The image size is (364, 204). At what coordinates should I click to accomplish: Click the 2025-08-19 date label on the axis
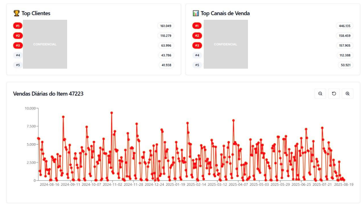(344, 185)
